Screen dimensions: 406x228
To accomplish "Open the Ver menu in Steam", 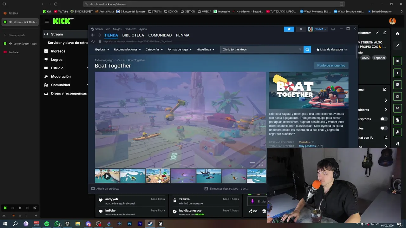I will [x=108, y=29].
